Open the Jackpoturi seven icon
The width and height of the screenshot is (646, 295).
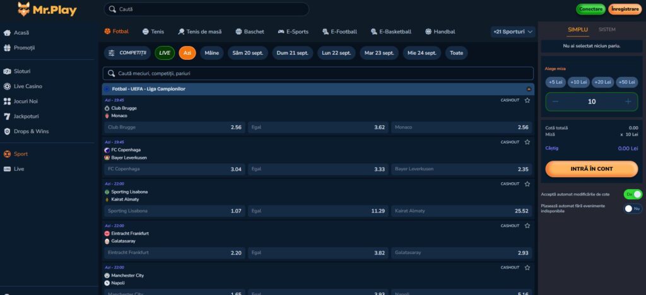point(7,117)
